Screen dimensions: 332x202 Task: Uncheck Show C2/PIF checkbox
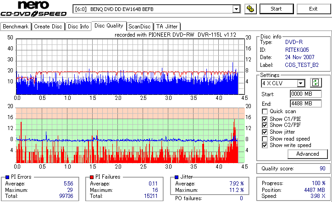[x=265, y=125]
